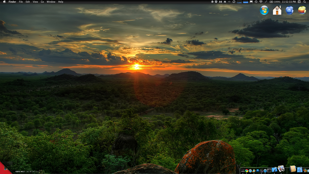Image resolution: width=309 pixels, height=174 pixels.
Task: Click the pencil-shaped menu bar icon
Action: (266, 2)
